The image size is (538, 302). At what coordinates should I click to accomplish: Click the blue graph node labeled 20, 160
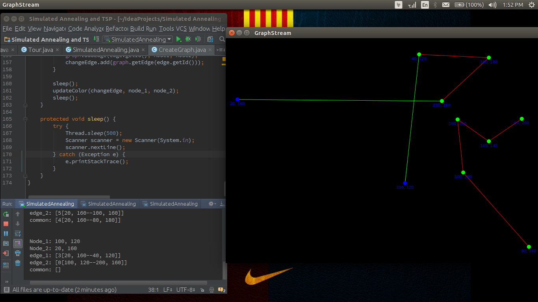(x=237, y=99)
